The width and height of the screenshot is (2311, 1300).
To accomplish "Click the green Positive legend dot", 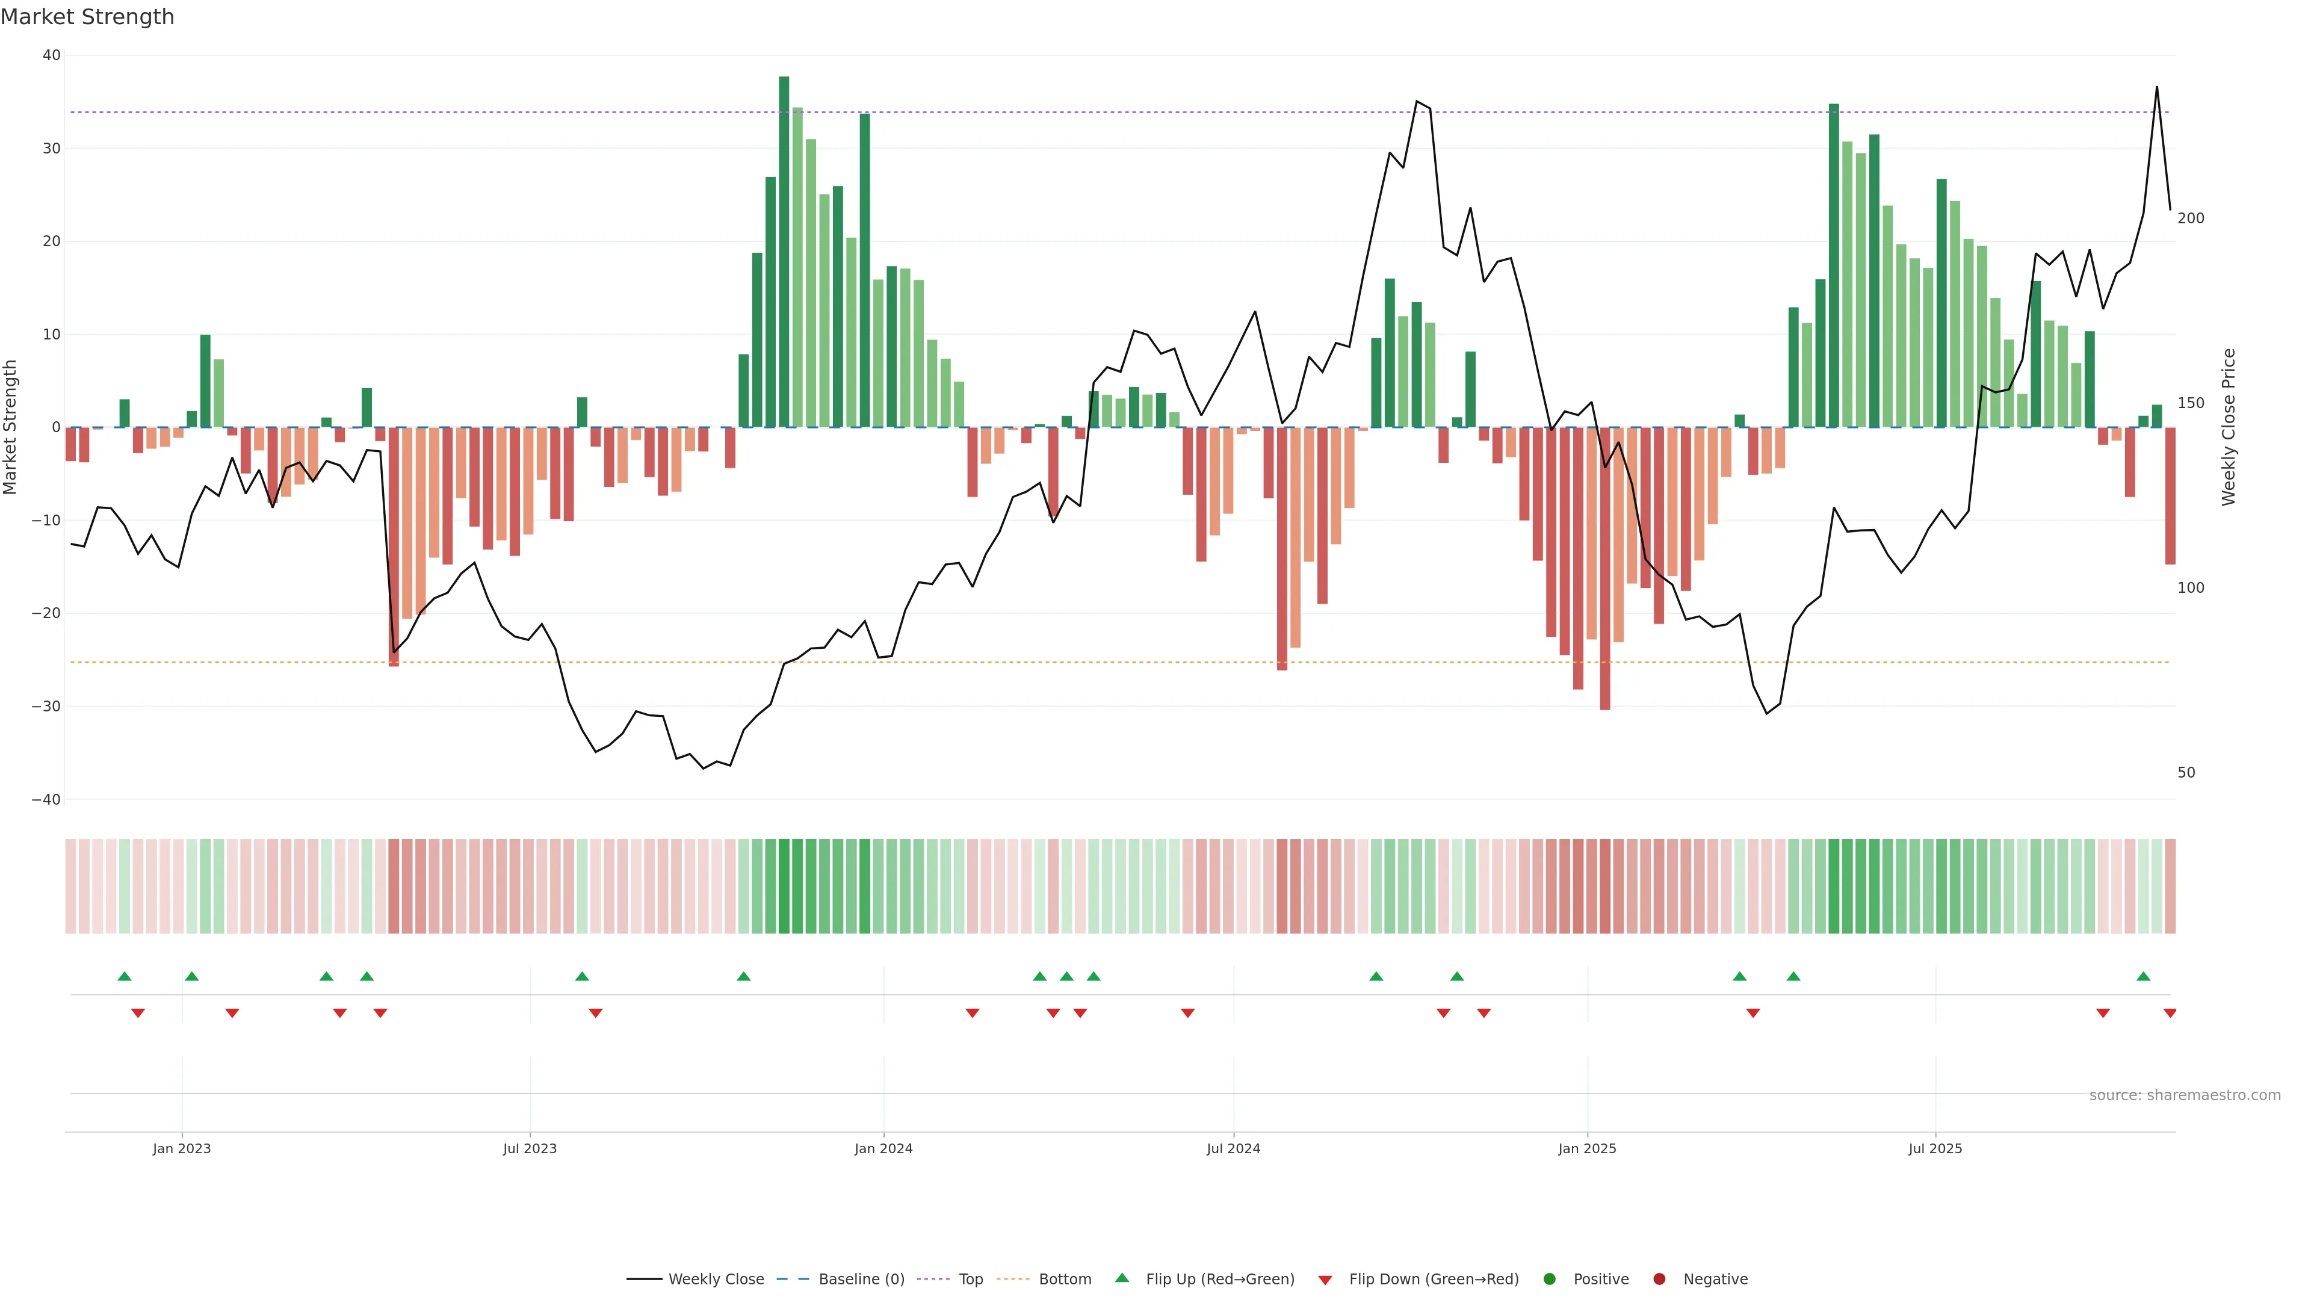I will (1549, 1280).
